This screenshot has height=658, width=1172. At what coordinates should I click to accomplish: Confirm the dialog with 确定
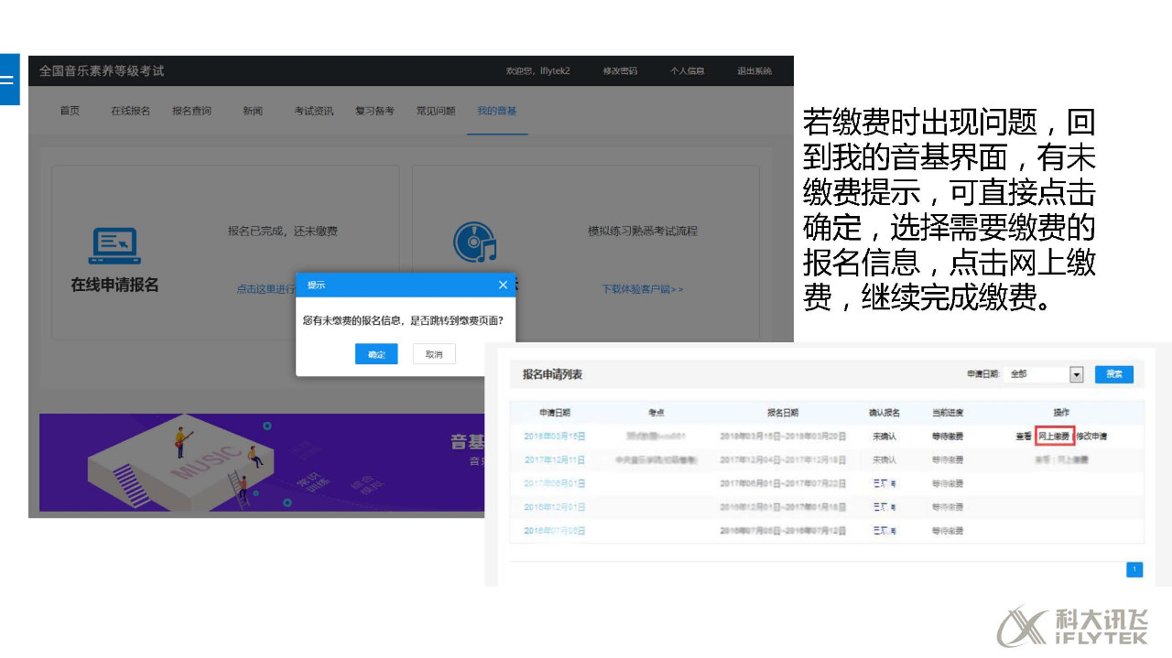click(x=376, y=354)
